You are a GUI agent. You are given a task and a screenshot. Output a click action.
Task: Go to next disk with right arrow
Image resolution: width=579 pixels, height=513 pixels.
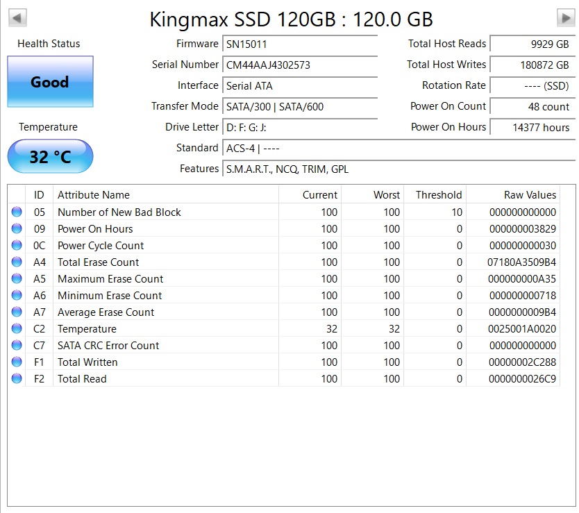[566, 18]
